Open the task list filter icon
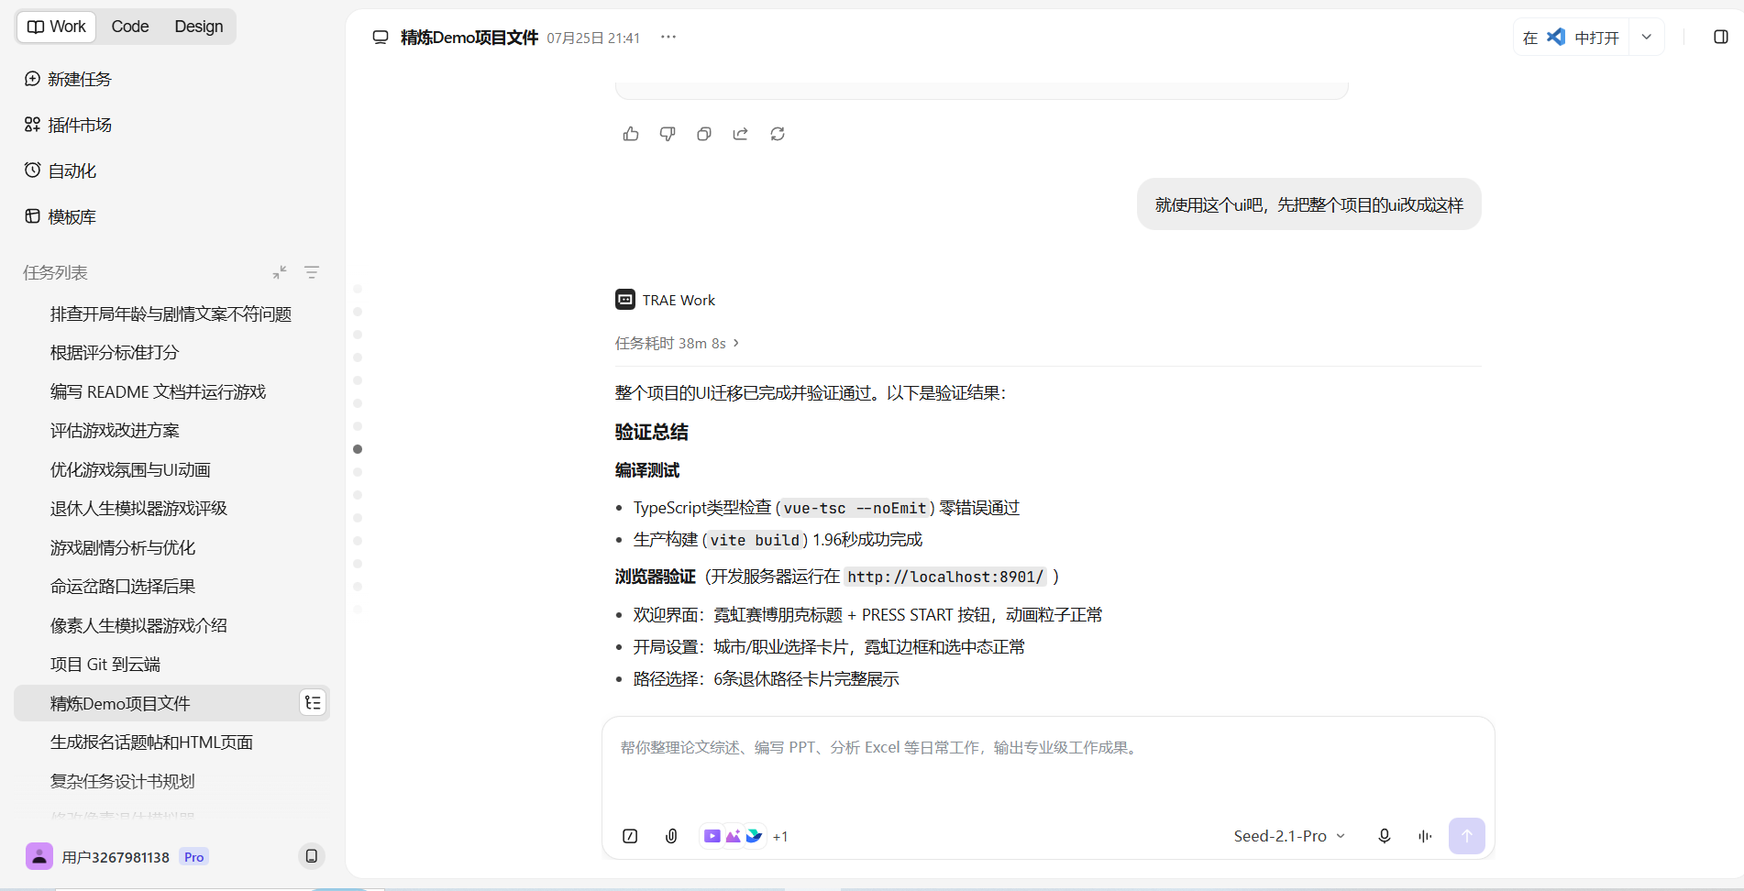The image size is (1744, 891). point(312,272)
